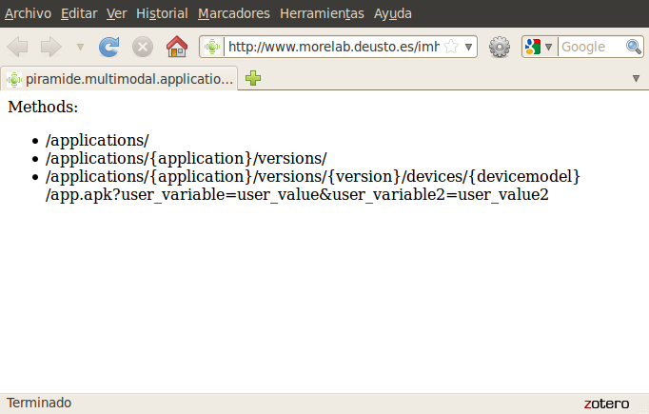Click into the Google search field
This screenshot has width=649, height=414.
(x=590, y=47)
